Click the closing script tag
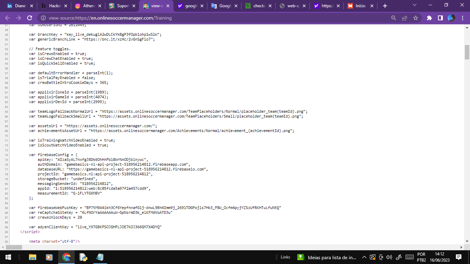The width and height of the screenshot is (470, 264). point(30,232)
